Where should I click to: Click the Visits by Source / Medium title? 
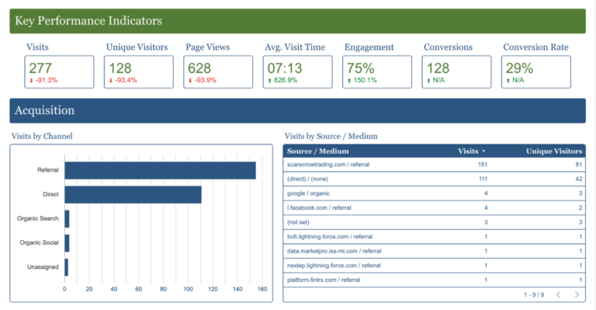(331, 136)
